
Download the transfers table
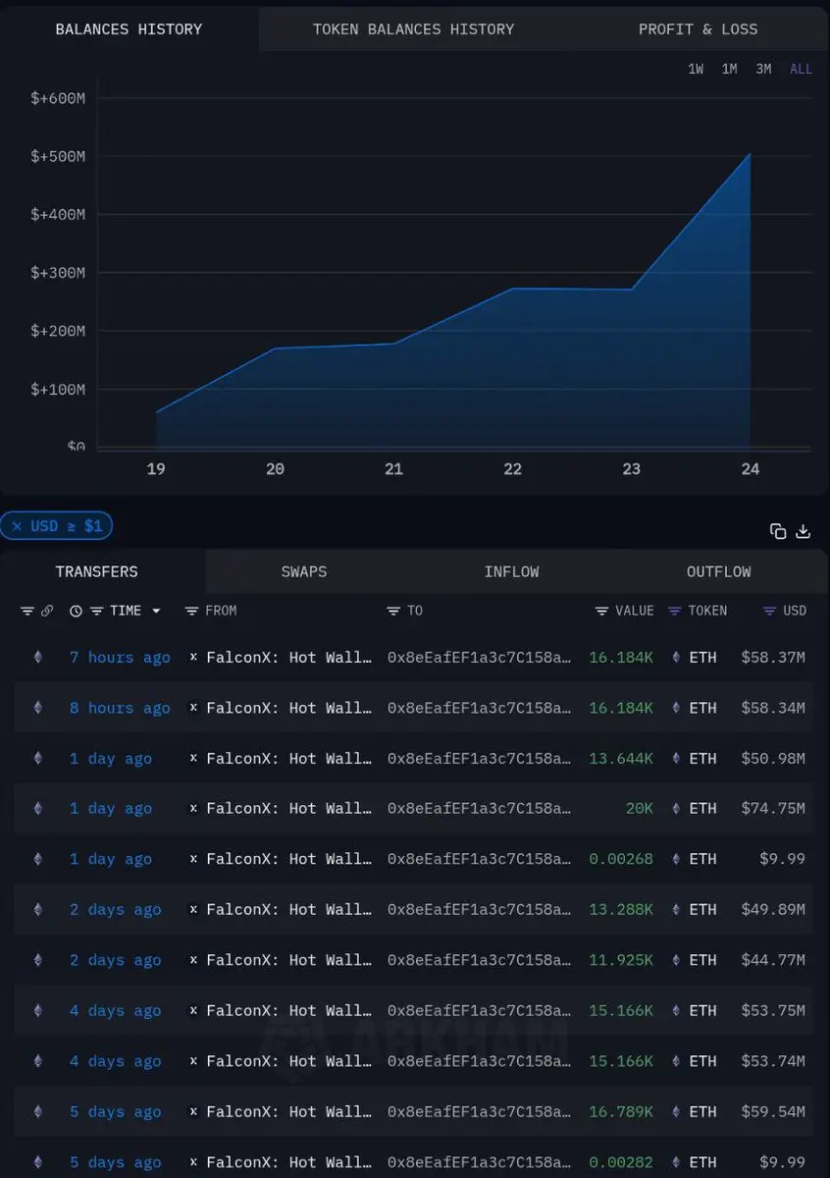point(803,531)
